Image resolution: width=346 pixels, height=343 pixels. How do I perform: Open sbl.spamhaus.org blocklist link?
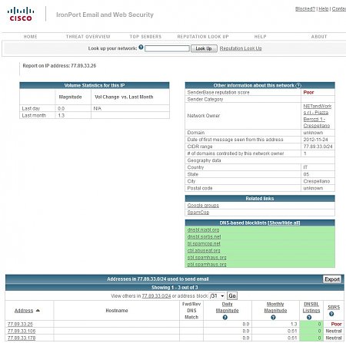coord(207,258)
